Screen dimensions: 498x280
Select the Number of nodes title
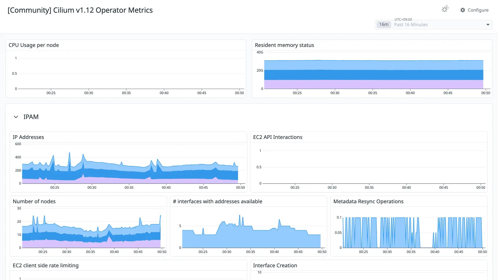(x=34, y=201)
